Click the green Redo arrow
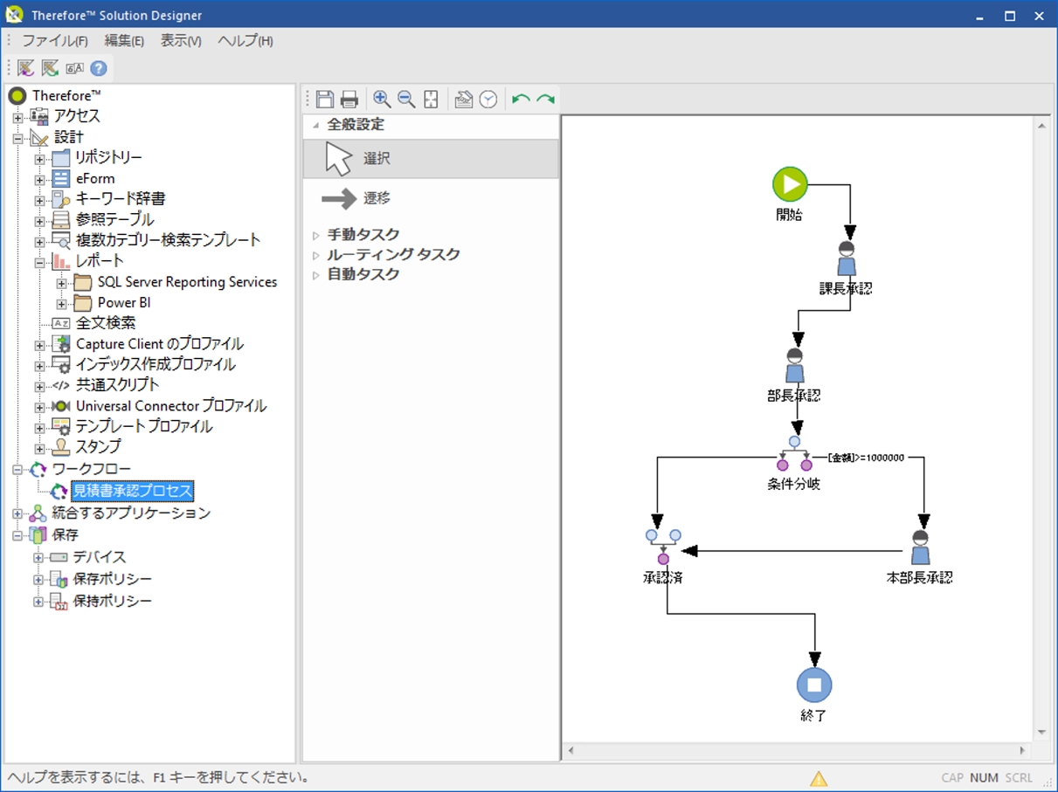 pos(546,99)
